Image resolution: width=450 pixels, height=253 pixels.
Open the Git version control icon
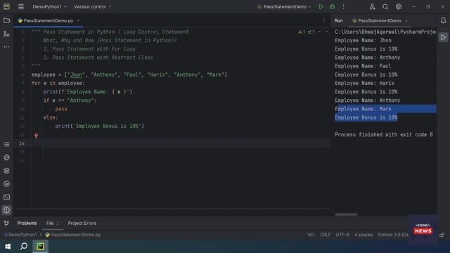(6, 223)
